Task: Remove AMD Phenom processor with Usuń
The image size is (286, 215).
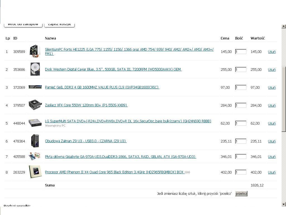Action: point(271,172)
